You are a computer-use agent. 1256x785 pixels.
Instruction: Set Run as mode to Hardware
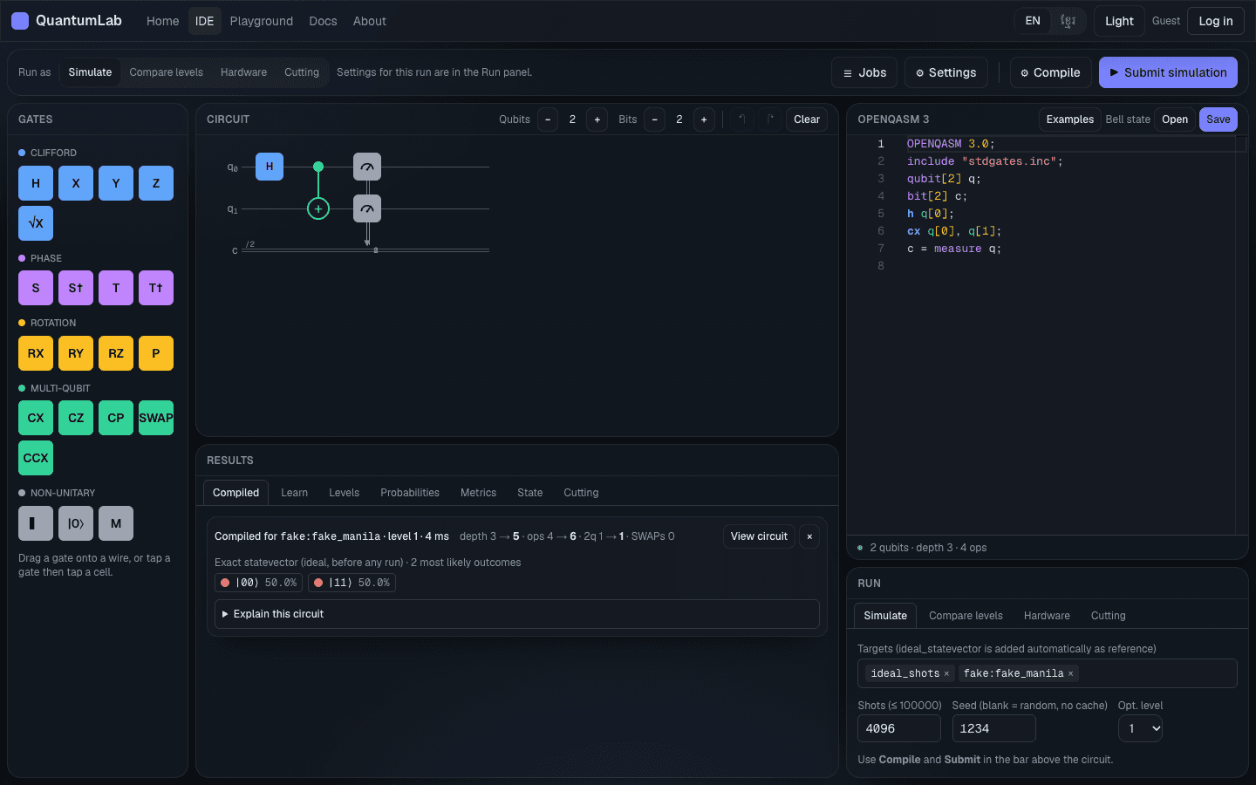[x=243, y=72]
